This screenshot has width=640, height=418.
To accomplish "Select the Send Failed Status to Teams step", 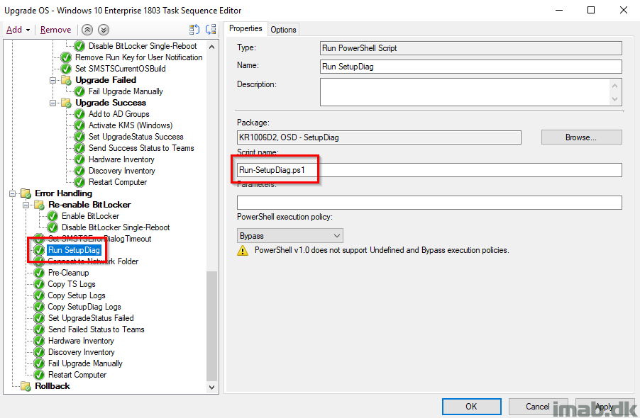I will 96,329.
